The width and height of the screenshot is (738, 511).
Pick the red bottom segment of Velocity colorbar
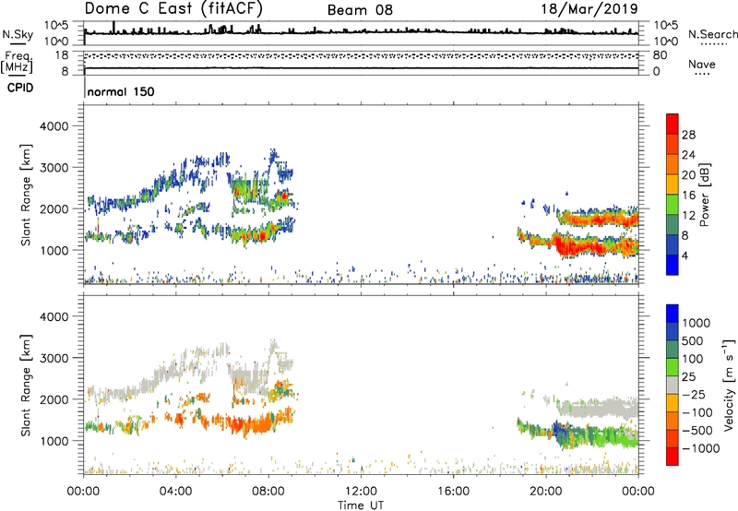pyautogui.click(x=673, y=457)
